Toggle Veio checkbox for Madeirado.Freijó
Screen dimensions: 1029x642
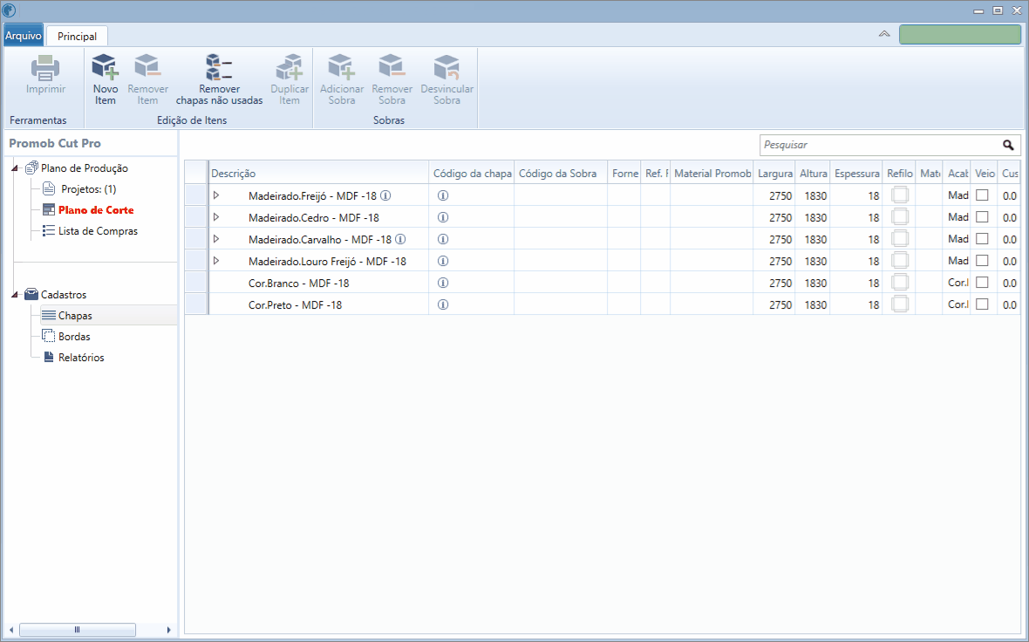pyautogui.click(x=982, y=195)
